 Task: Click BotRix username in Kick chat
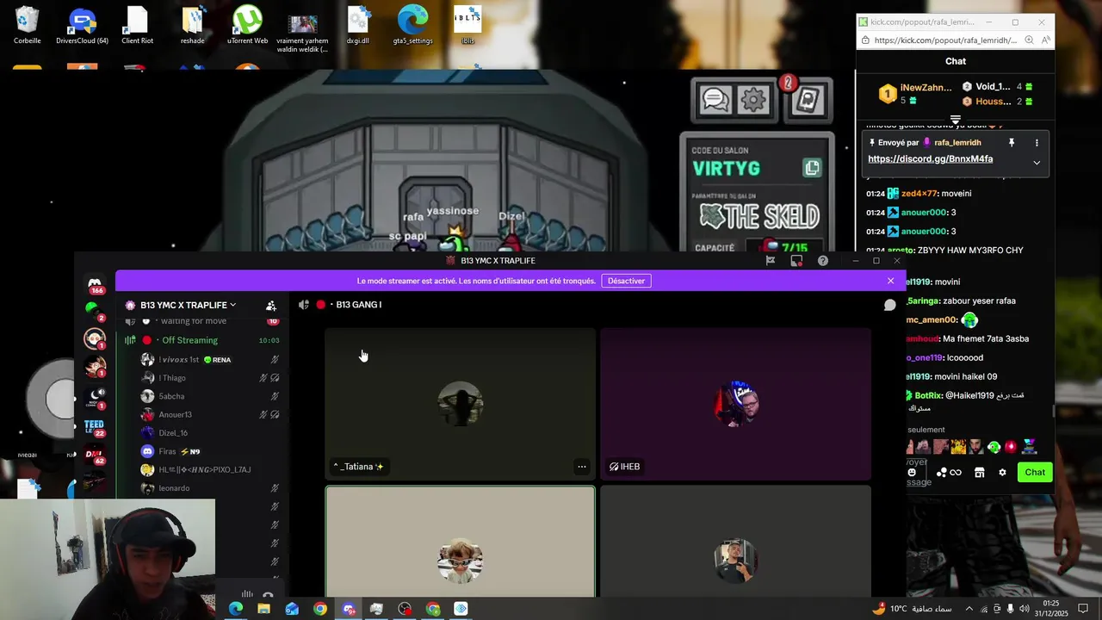pos(928,395)
